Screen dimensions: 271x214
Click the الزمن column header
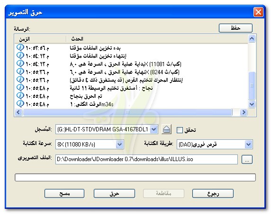point(41,39)
